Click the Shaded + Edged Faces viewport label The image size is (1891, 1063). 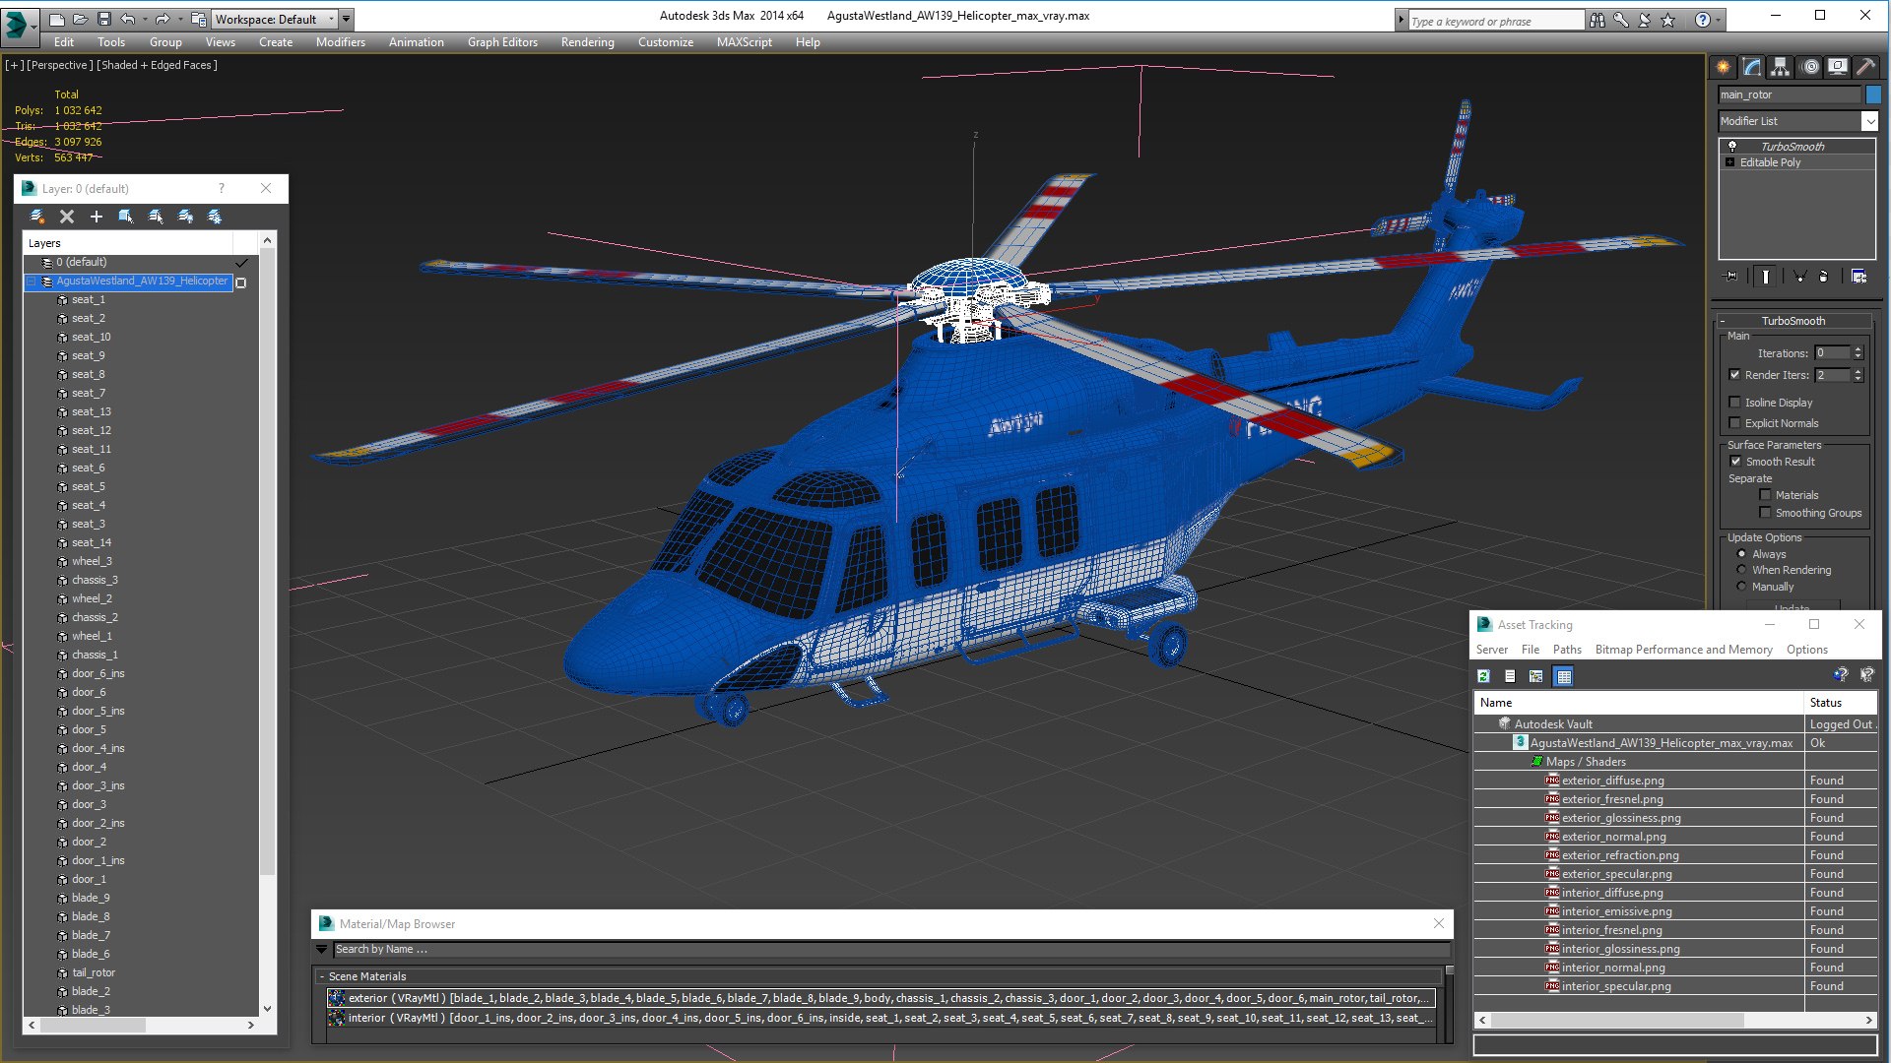pos(158,65)
